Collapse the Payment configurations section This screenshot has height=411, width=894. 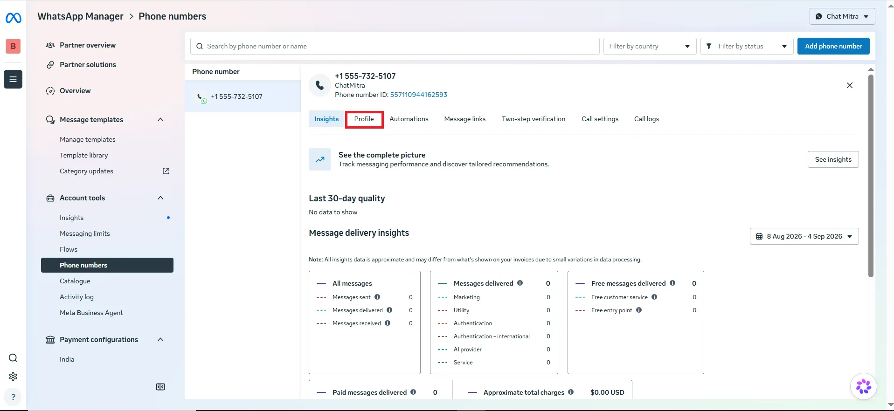(x=160, y=340)
